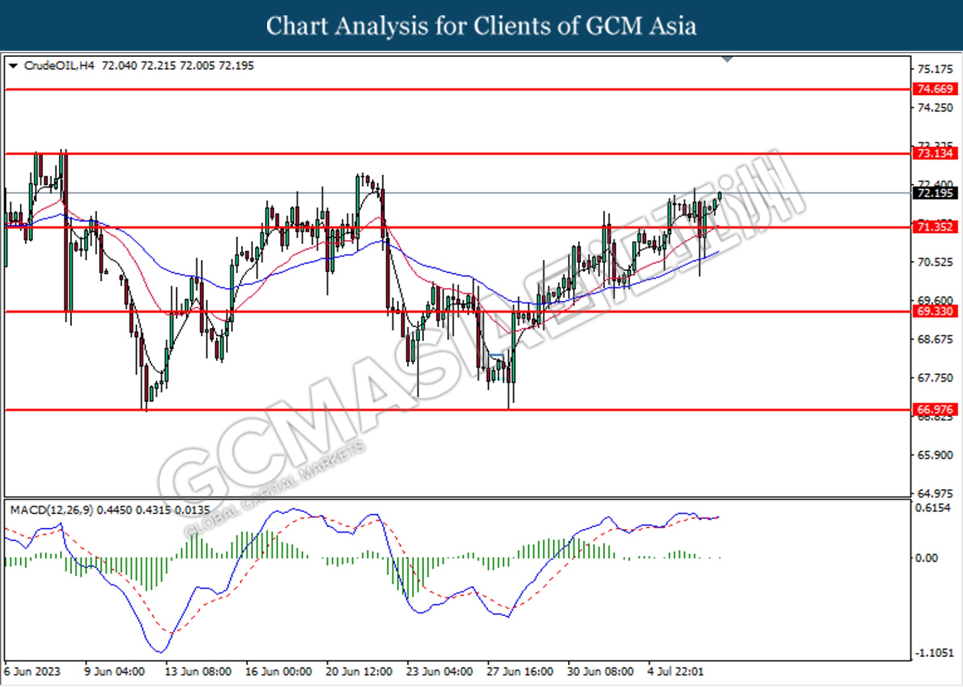The height and width of the screenshot is (687, 963).
Task: Click the CrudeOIL,H4 symbol title text
Action: [59, 66]
